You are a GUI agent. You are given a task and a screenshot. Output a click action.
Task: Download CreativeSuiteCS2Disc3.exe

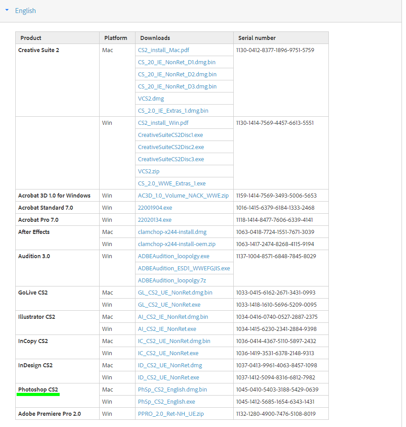point(171,159)
